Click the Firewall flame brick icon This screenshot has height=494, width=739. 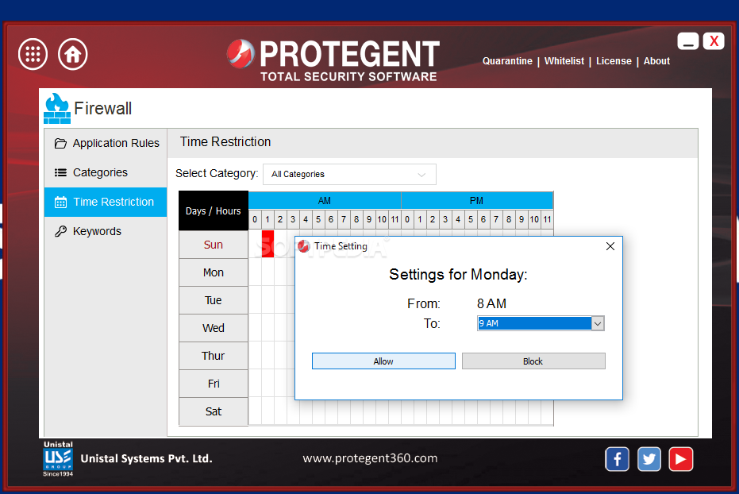pyautogui.click(x=57, y=109)
